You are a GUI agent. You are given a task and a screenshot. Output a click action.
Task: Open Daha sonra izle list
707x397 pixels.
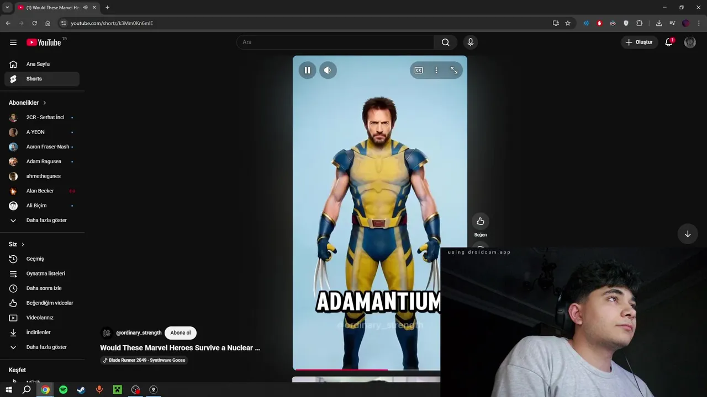[x=42, y=288]
